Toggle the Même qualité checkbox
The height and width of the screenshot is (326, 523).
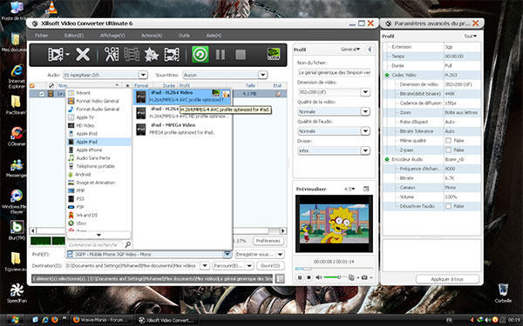(448, 140)
